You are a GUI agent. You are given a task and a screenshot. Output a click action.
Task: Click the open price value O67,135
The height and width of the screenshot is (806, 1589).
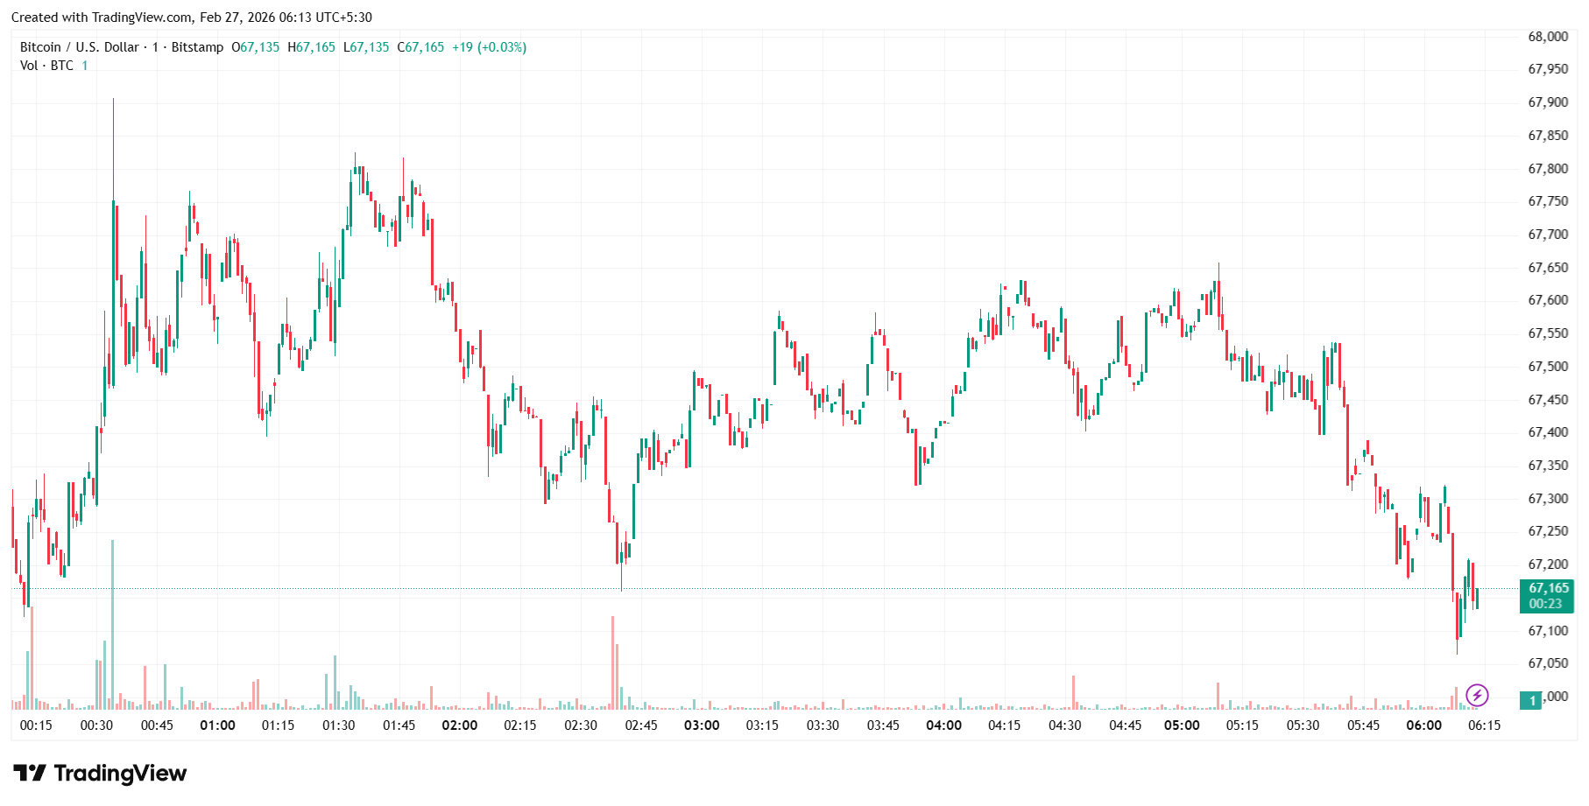tap(255, 47)
